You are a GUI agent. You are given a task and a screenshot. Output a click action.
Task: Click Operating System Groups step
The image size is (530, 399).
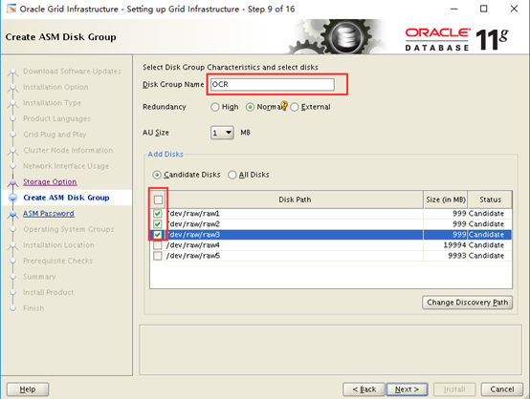[x=69, y=229]
